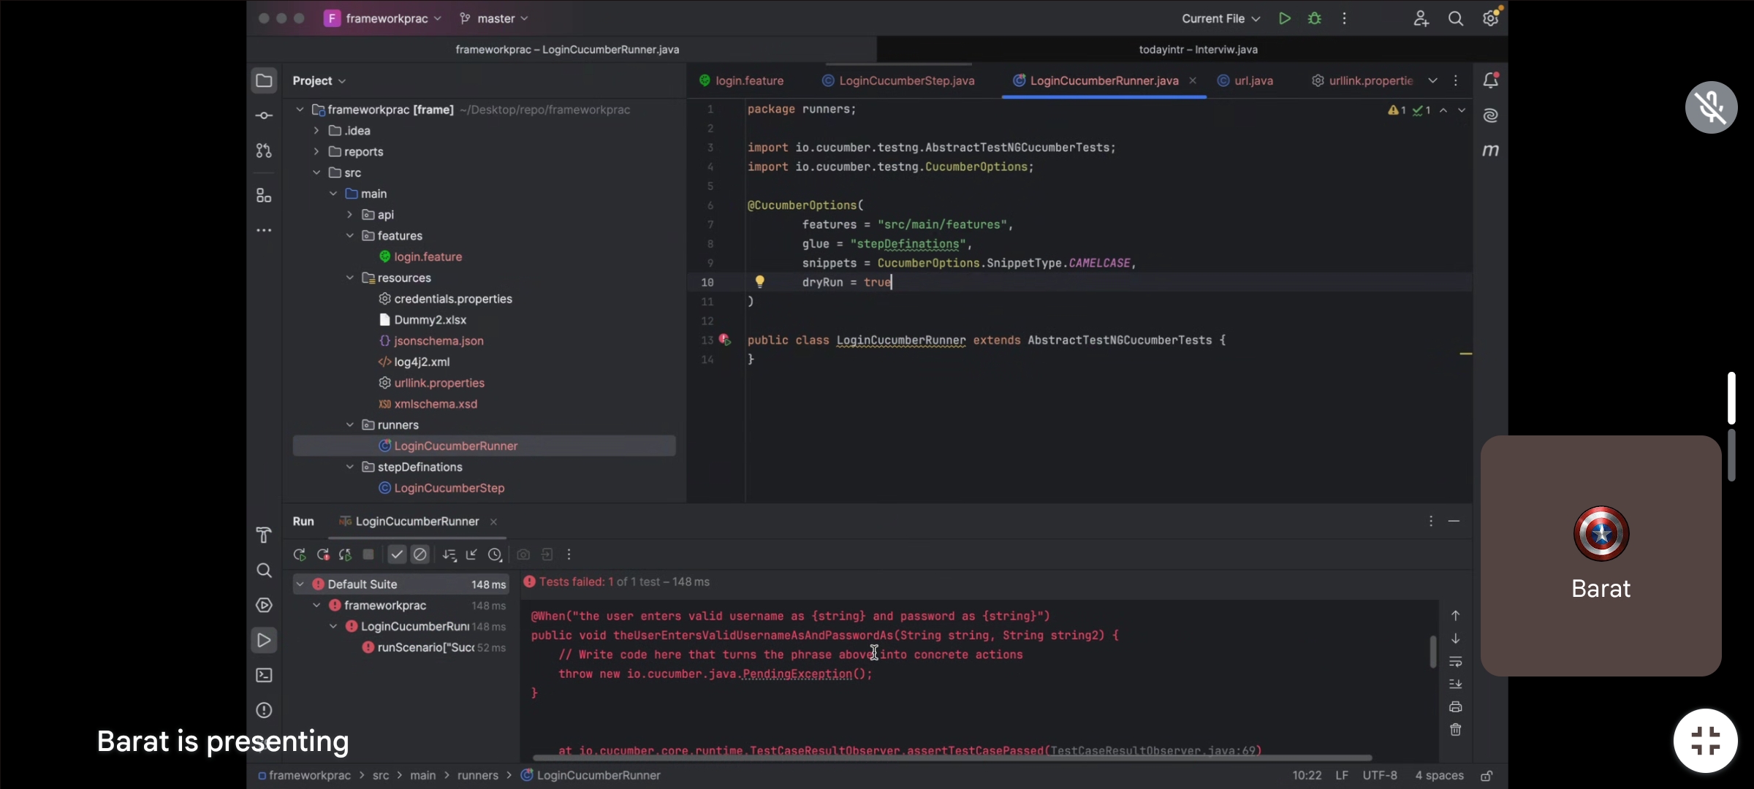Open the Project tool window icon
This screenshot has width=1754, height=789.
pyautogui.click(x=264, y=80)
